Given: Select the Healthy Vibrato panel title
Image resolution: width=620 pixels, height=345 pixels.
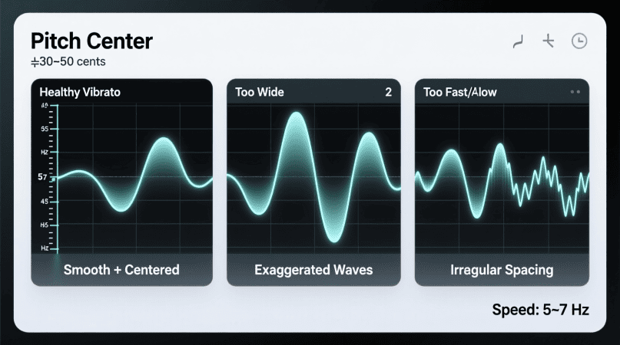Looking at the screenshot, I should [x=80, y=92].
